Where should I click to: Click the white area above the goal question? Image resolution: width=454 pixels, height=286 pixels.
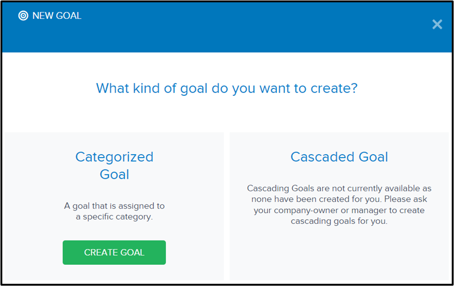[x=227, y=66]
